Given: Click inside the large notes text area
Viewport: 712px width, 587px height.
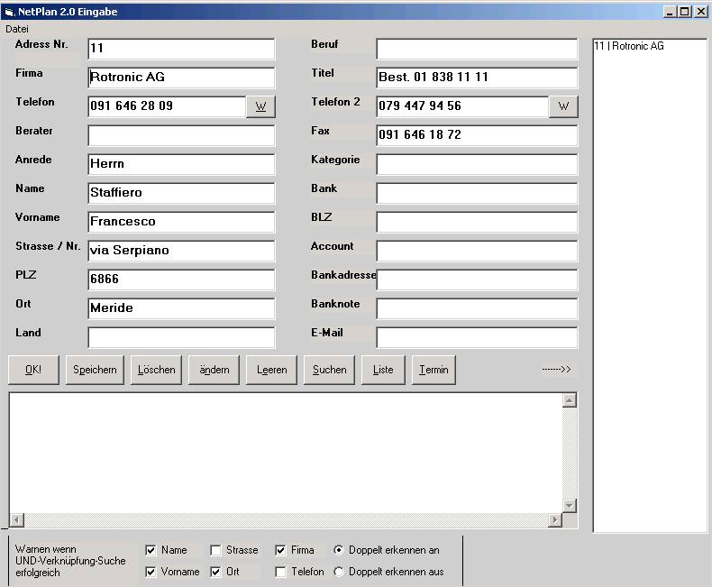Looking at the screenshot, I should [286, 453].
